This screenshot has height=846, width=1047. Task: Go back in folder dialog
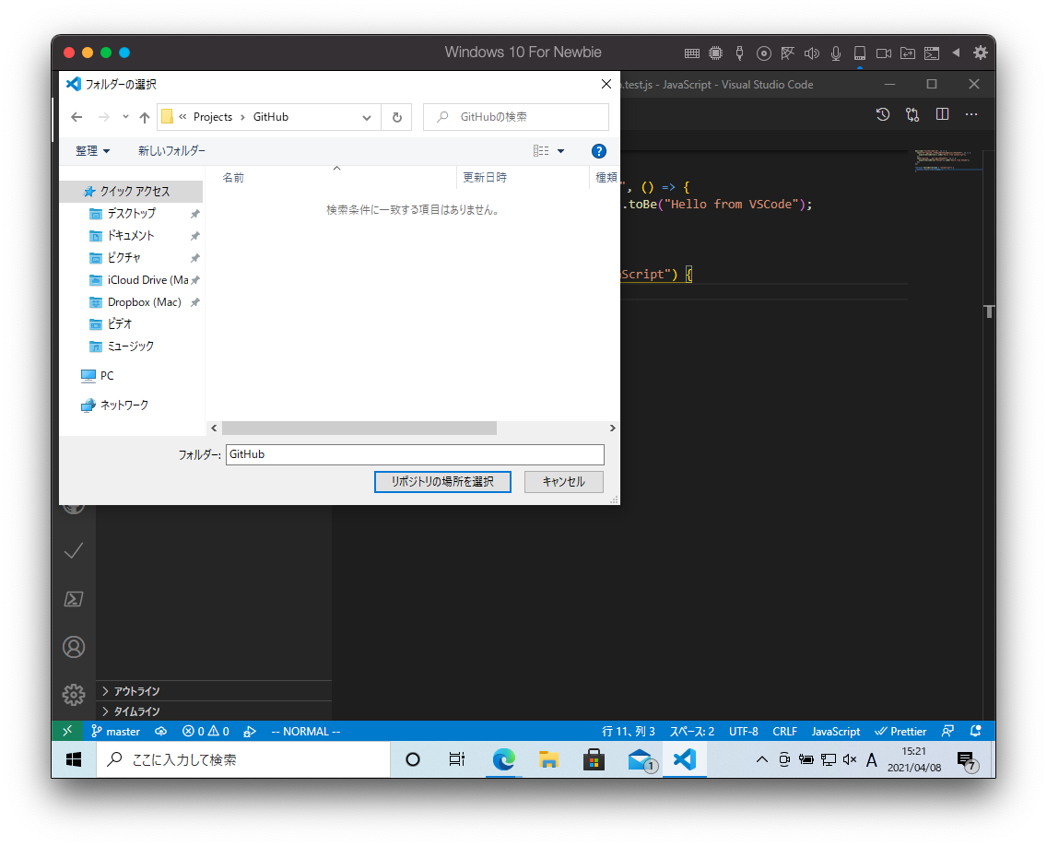[x=76, y=117]
